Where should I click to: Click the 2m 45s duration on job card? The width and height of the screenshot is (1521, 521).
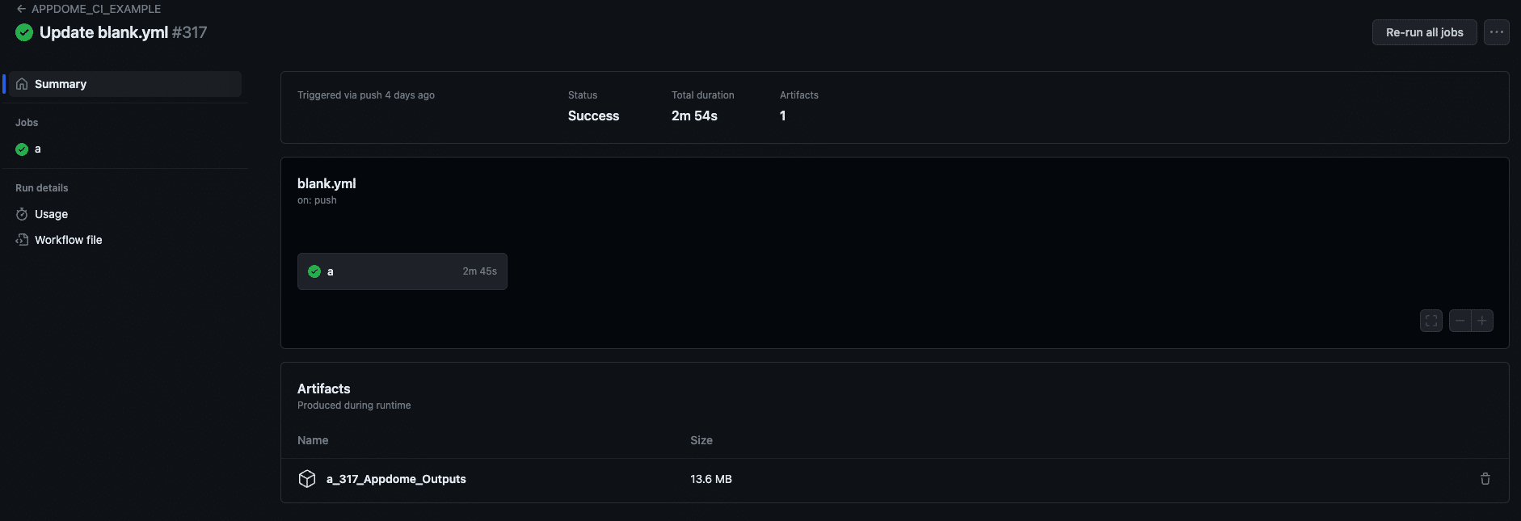point(479,271)
